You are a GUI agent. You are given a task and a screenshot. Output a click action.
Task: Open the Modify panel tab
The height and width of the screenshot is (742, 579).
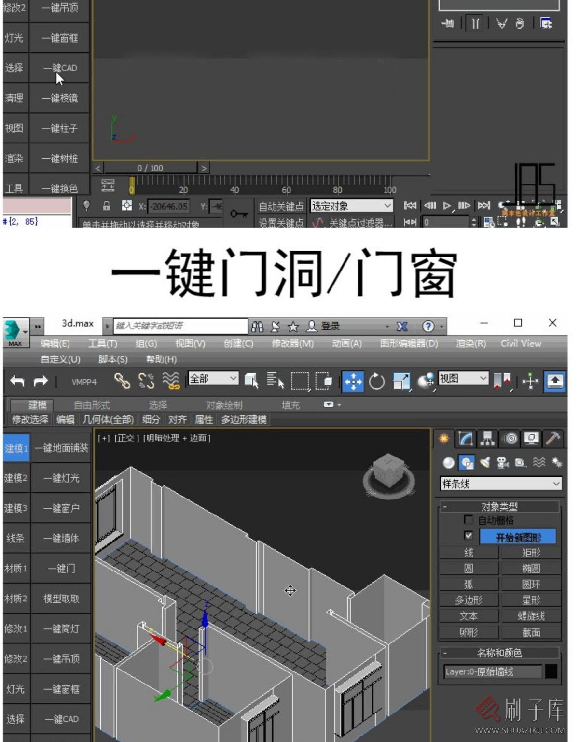click(x=466, y=439)
